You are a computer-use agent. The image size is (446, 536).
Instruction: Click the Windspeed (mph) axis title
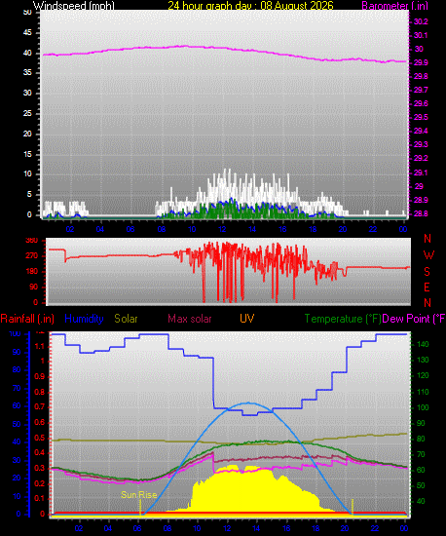point(73,5)
